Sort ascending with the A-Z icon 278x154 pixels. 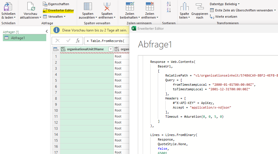[x=169, y=4]
